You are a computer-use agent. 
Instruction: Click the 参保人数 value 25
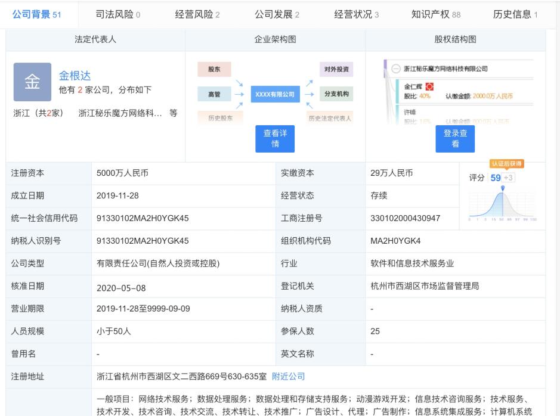(375, 331)
